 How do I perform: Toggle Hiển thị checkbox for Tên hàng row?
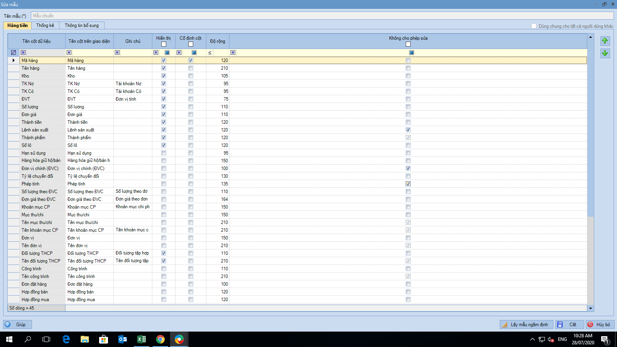pyautogui.click(x=164, y=68)
